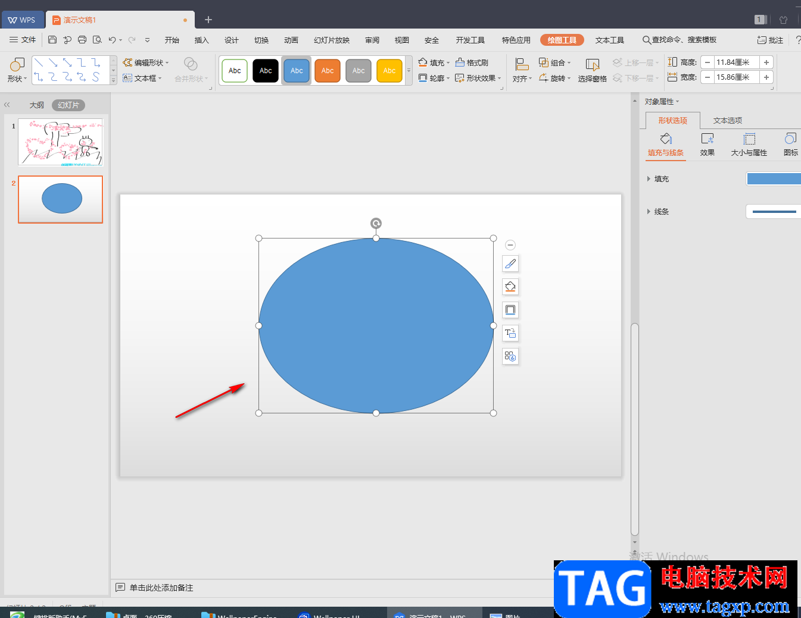
Task: Open the 幻灯片放映 Slide Show tab
Action: coord(332,40)
